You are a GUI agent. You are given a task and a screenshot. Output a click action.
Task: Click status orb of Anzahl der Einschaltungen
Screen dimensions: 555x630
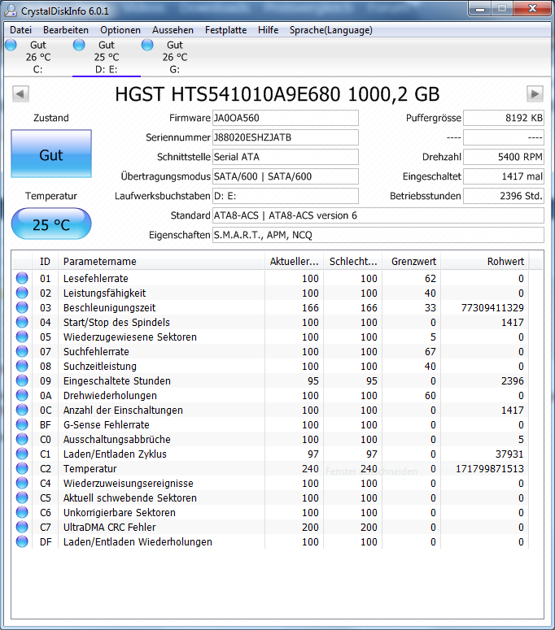click(22, 410)
